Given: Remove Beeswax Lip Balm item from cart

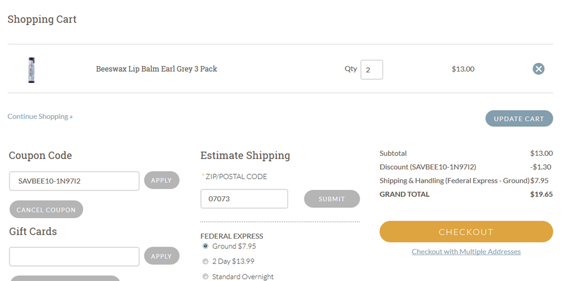Looking at the screenshot, I should 539,69.
